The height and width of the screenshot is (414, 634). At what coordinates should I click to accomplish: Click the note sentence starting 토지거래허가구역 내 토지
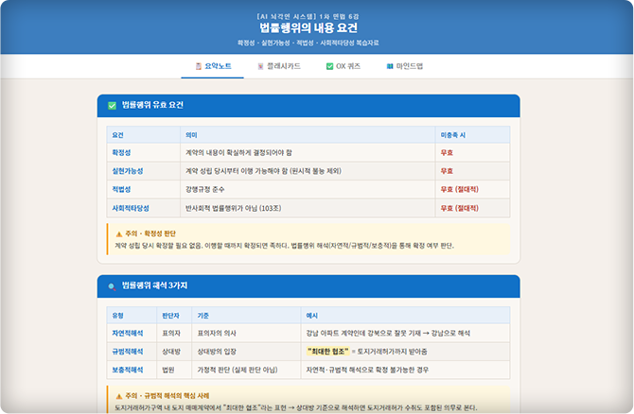pyautogui.click(x=296, y=407)
